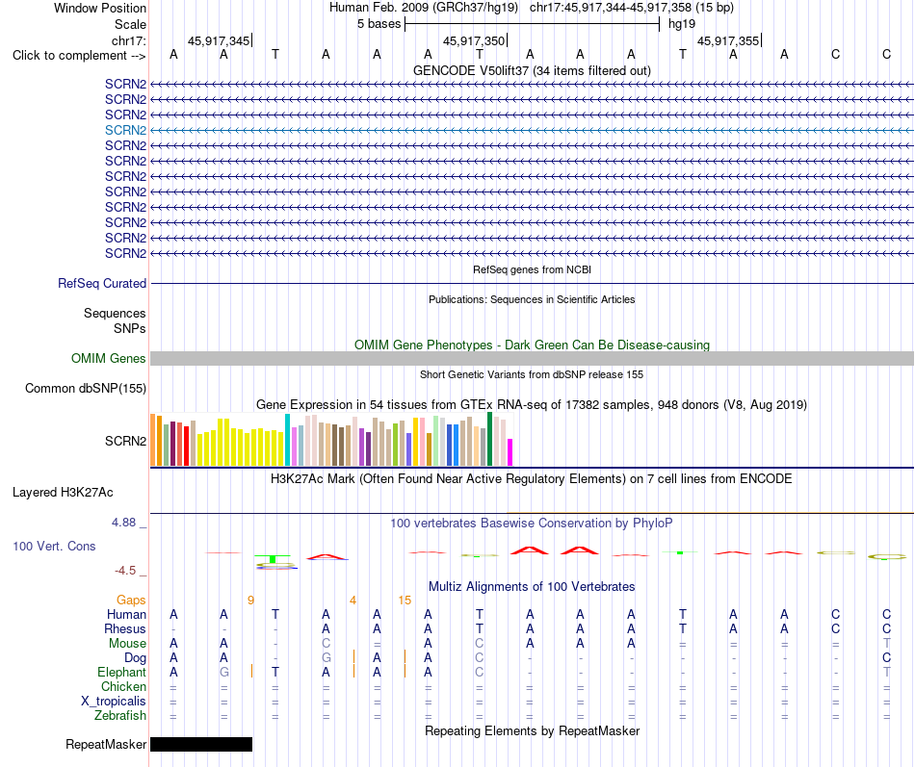
Task: Click the Dog alignment row label
Action: [135, 658]
